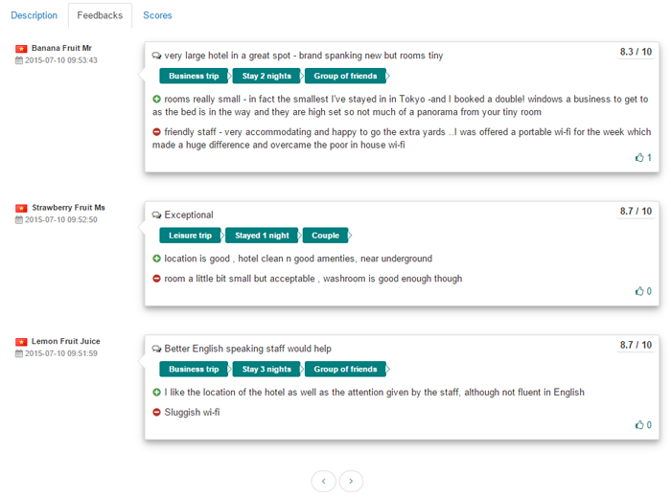The width and height of the screenshot is (671, 497).
Task: Click the review title 'Exceptional'
Action: coord(189,215)
